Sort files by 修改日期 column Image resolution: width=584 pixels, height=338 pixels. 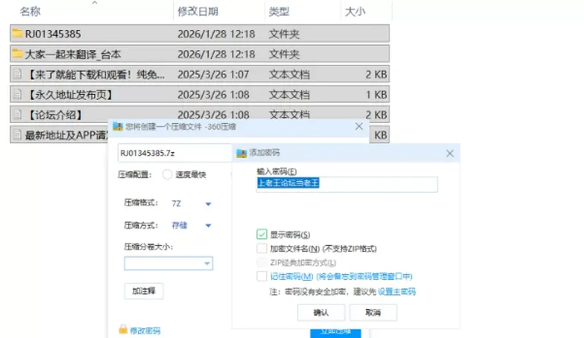[198, 12]
